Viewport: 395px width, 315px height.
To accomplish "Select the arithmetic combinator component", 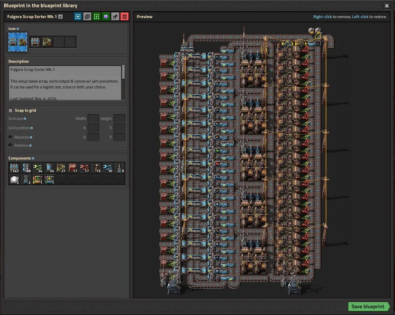I will click(x=49, y=179).
